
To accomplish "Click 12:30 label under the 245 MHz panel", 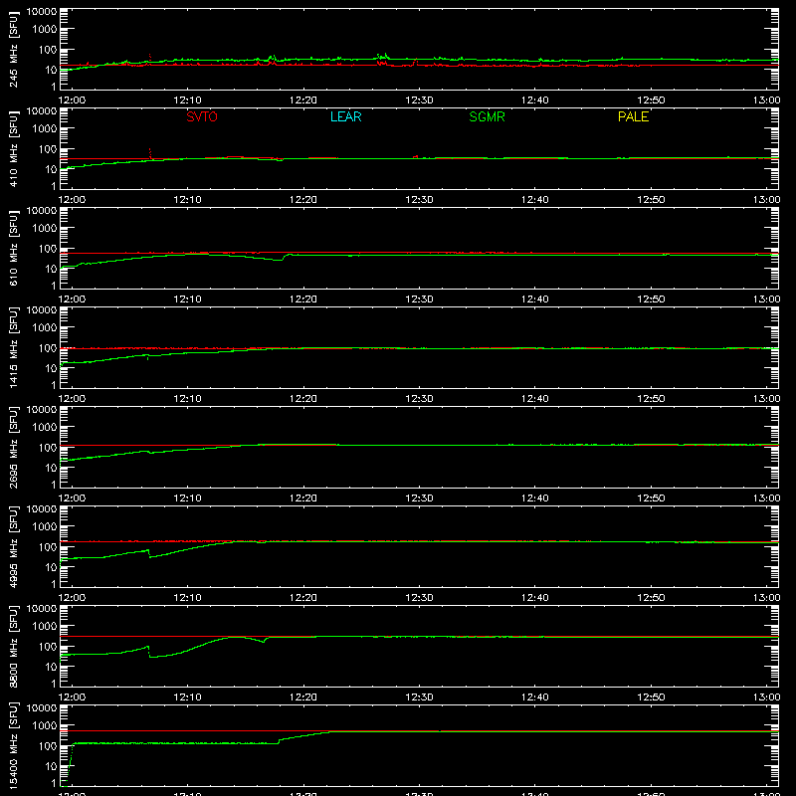I will tap(419, 100).
